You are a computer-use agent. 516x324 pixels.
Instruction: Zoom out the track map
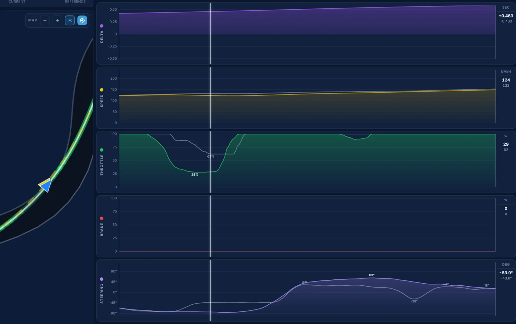pyautogui.click(x=45, y=20)
